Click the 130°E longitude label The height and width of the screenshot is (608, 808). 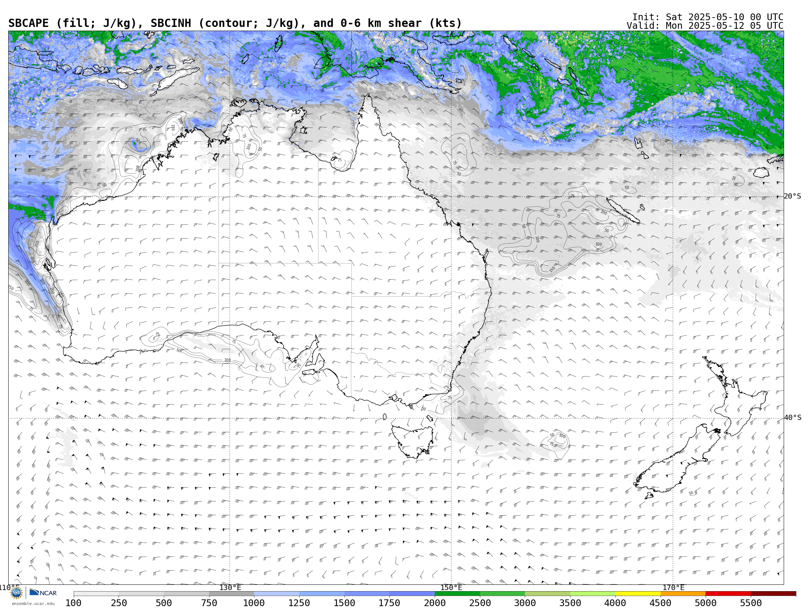click(230, 587)
